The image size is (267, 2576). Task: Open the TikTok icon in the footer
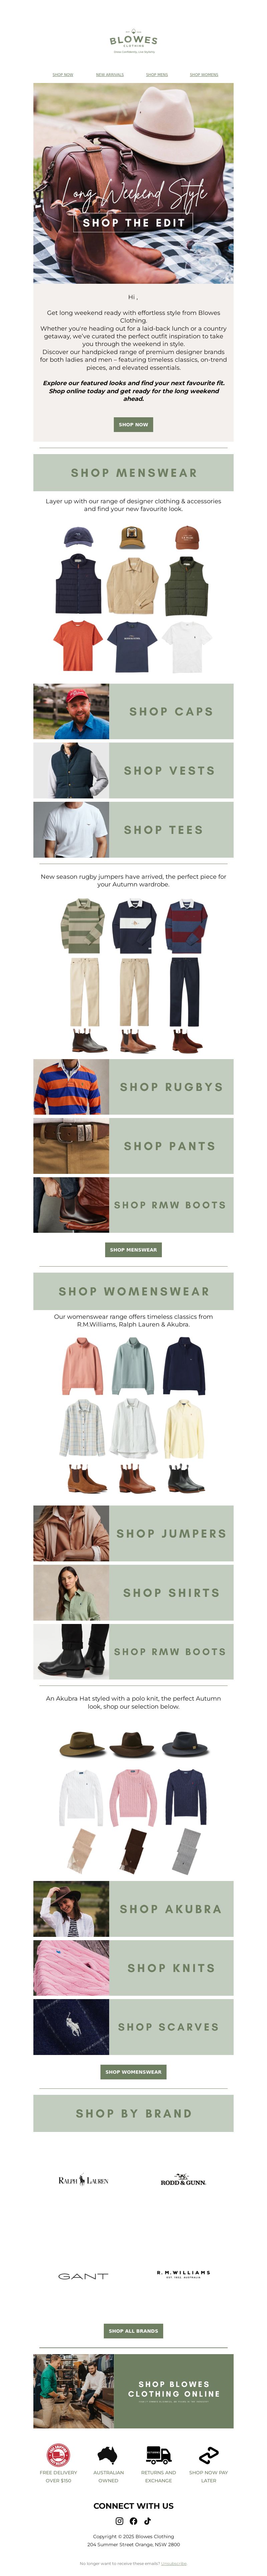(x=148, y=2521)
